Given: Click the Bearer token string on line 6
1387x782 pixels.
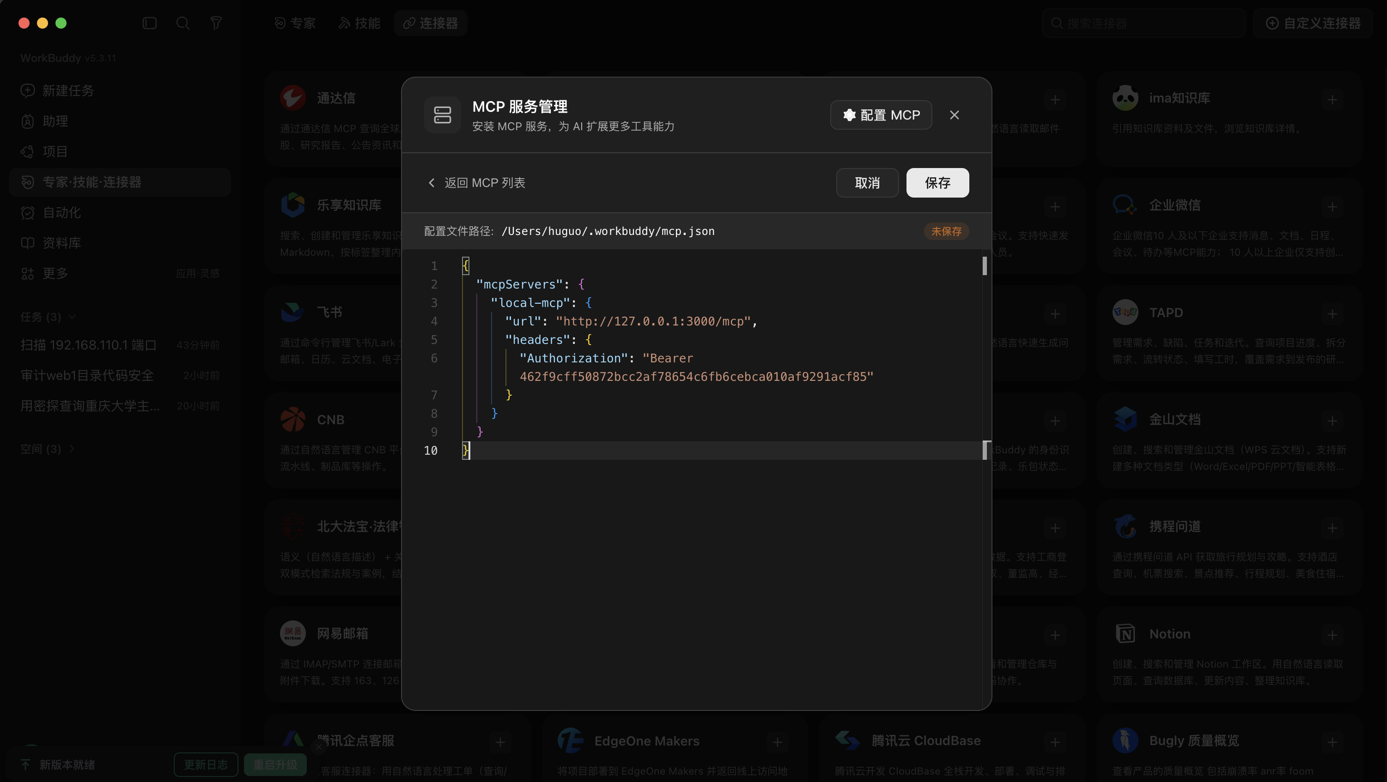Looking at the screenshot, I should click(696, 377).
